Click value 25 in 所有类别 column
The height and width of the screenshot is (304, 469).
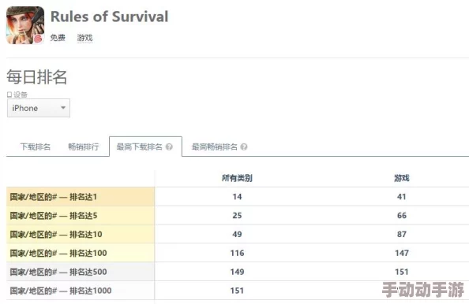[237, 215]
